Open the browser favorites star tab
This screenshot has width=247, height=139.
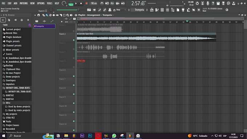pyautogui.click(x=28, y=20)
